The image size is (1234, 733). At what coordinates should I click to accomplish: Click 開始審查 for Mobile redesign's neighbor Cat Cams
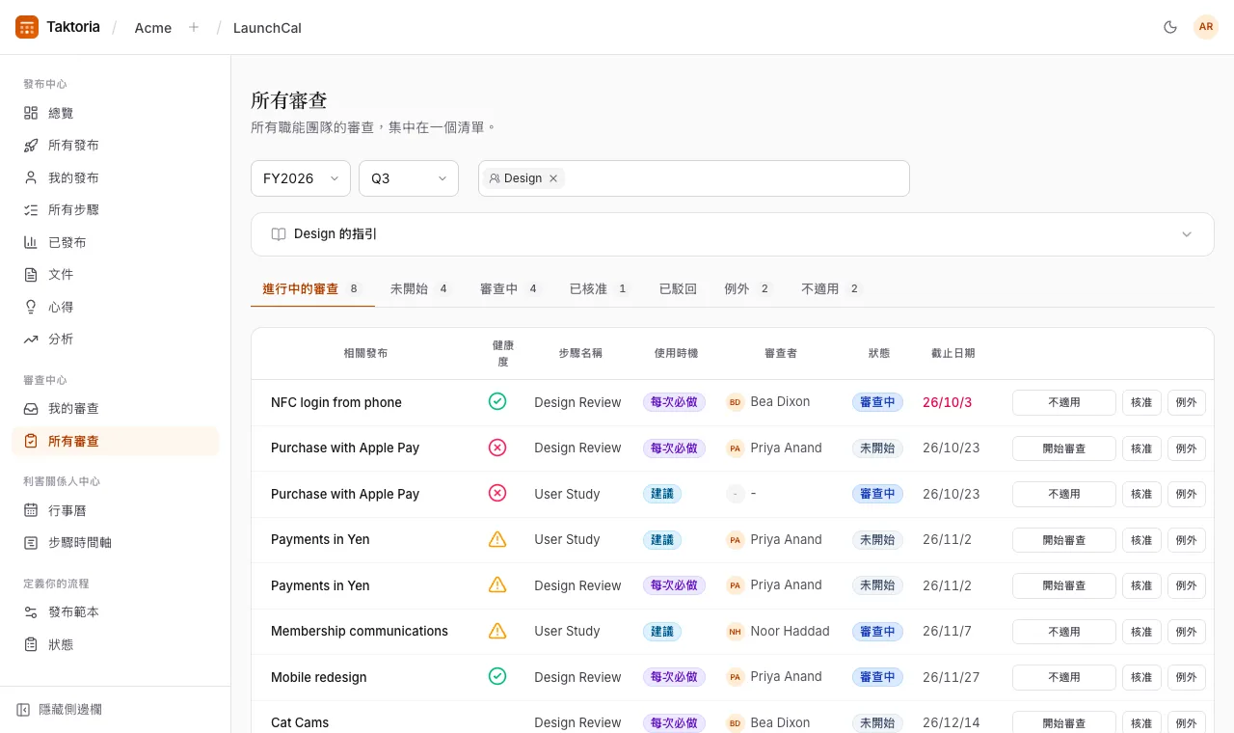1064,722
